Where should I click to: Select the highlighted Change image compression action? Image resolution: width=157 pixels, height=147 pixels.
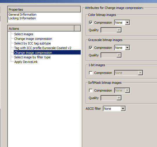(47, 53)
